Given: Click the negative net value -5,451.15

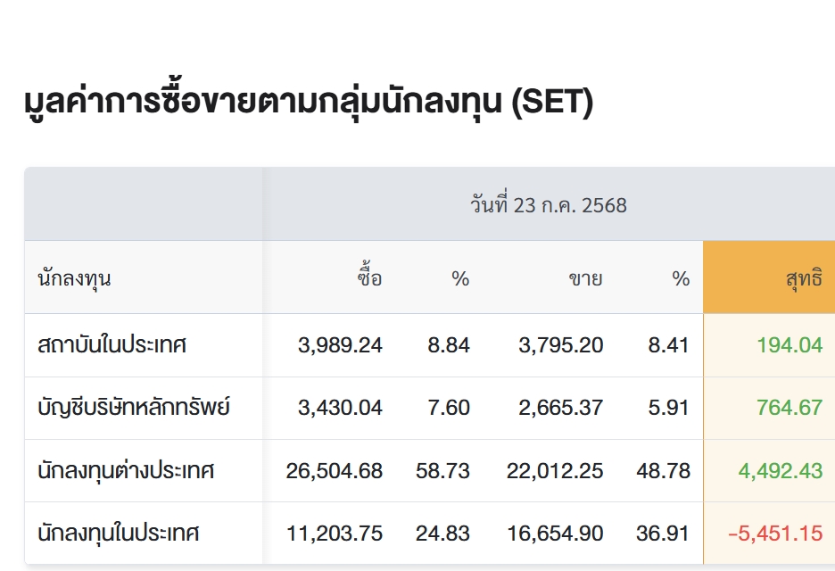Looking at the screenshot, I should (x=775, y=534).
